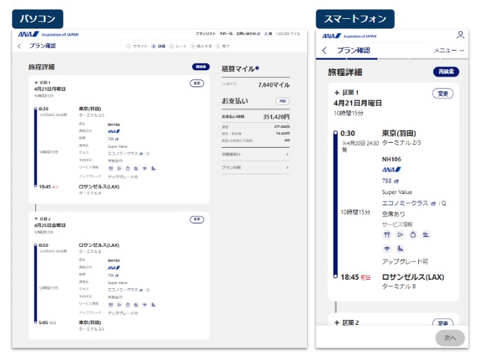Click the smartphone progress bar indicator
Image resolution: width=485 pixels, height=360 pixels.
[x=392, y=58]
